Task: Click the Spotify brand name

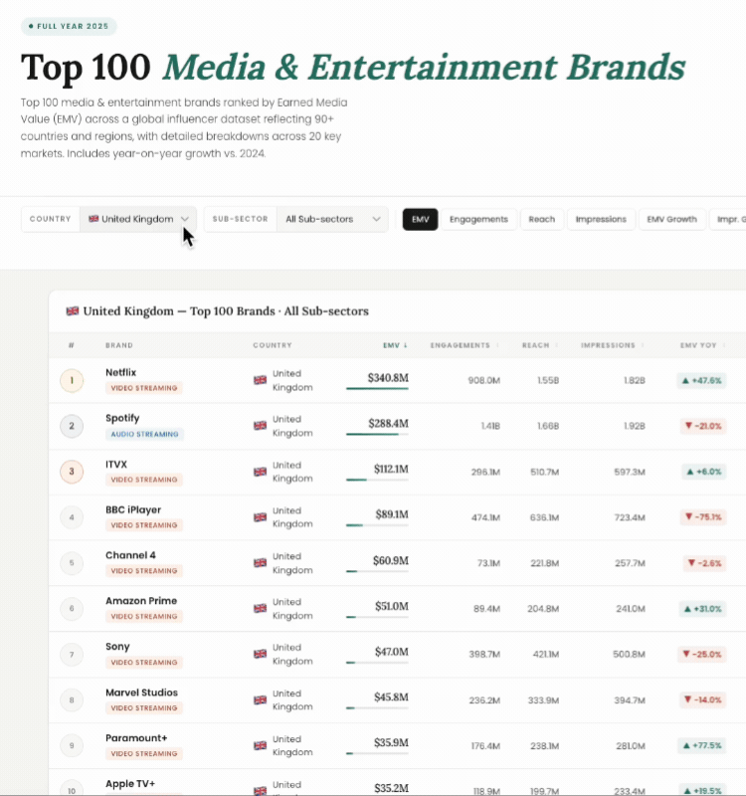Action: click(122, 418)
